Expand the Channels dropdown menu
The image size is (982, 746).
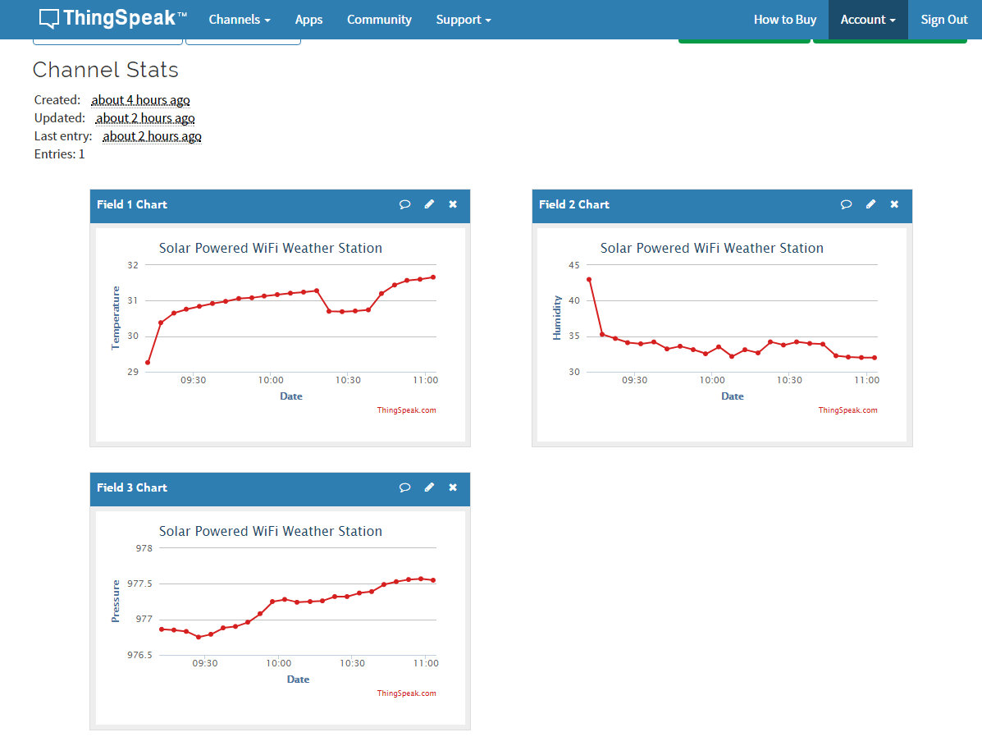point(240,20)
